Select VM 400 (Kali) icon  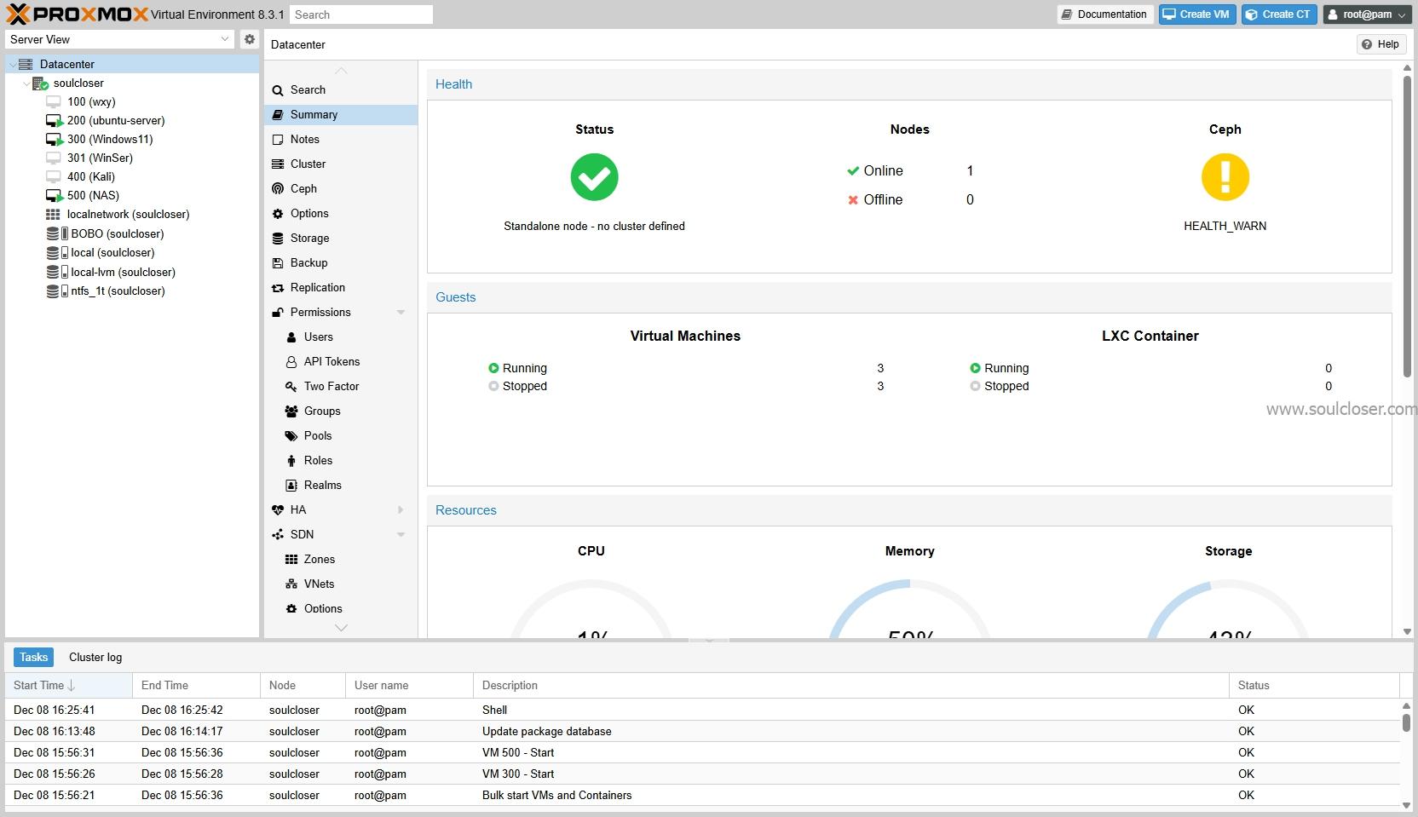pyautogui.click(x=54, y=176)
